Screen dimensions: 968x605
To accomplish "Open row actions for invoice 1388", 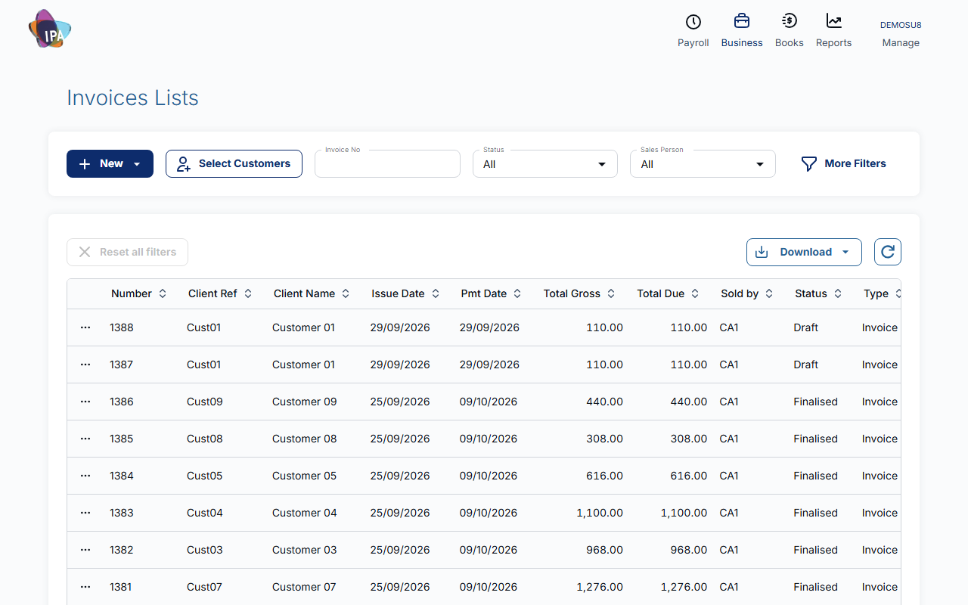I will (x=85, y=327).
